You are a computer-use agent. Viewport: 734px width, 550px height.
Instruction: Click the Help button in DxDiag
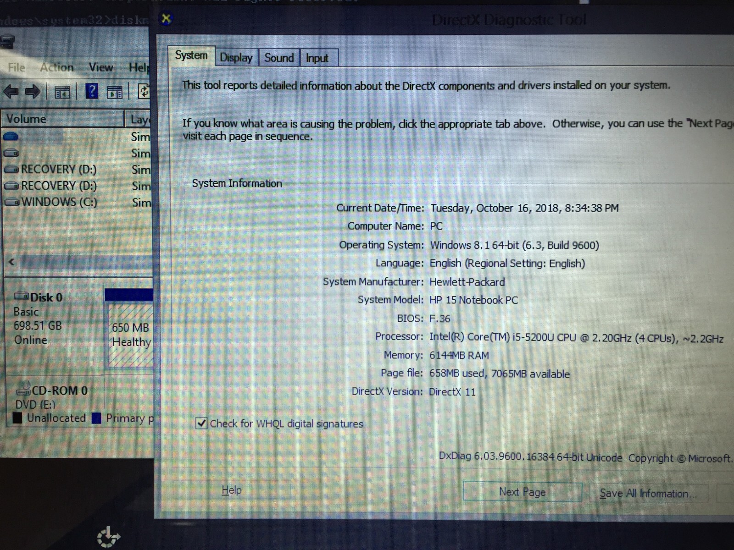[x=232, y=490]
